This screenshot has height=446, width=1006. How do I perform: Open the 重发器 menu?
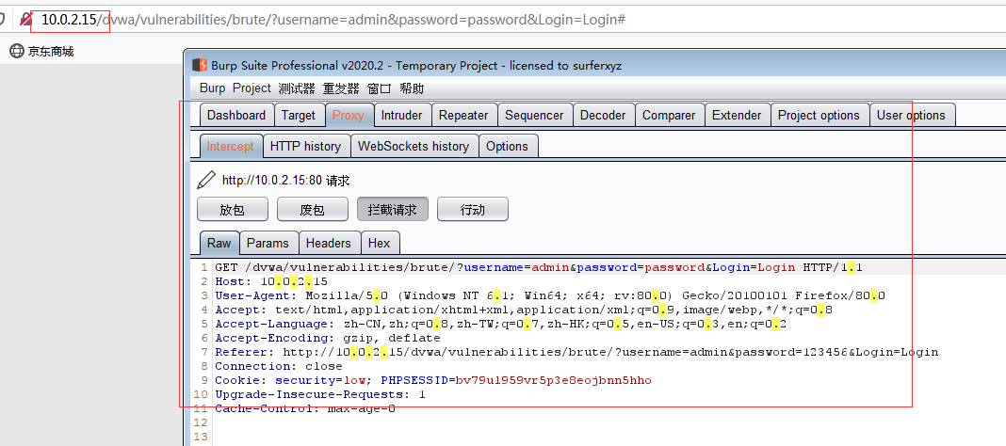pyautogui.click(x=341, y=88)
